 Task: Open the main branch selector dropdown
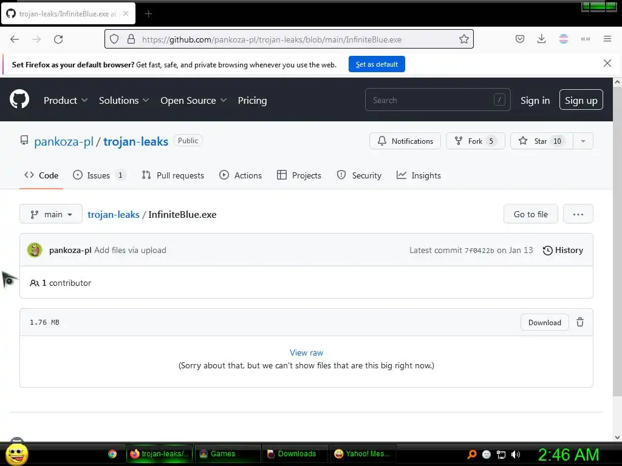tap(51, 214)
